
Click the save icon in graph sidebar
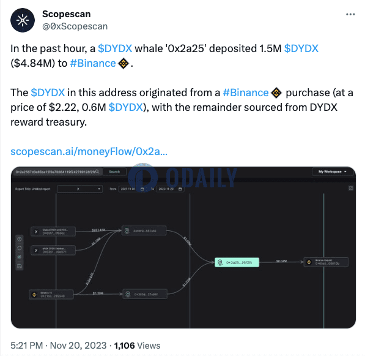pos(20,266)
